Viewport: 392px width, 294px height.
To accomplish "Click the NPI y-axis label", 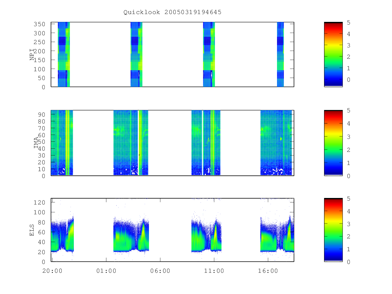I will coord(32,54).
